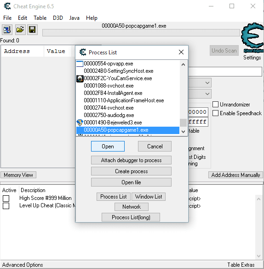Open Settings via the Cheat Engine logo

click(x=252, y=38)
